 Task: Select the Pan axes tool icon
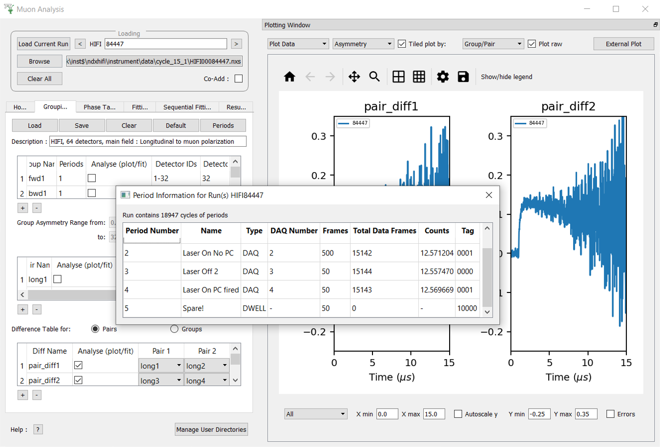pyautogui.click(x=354, y=77)
